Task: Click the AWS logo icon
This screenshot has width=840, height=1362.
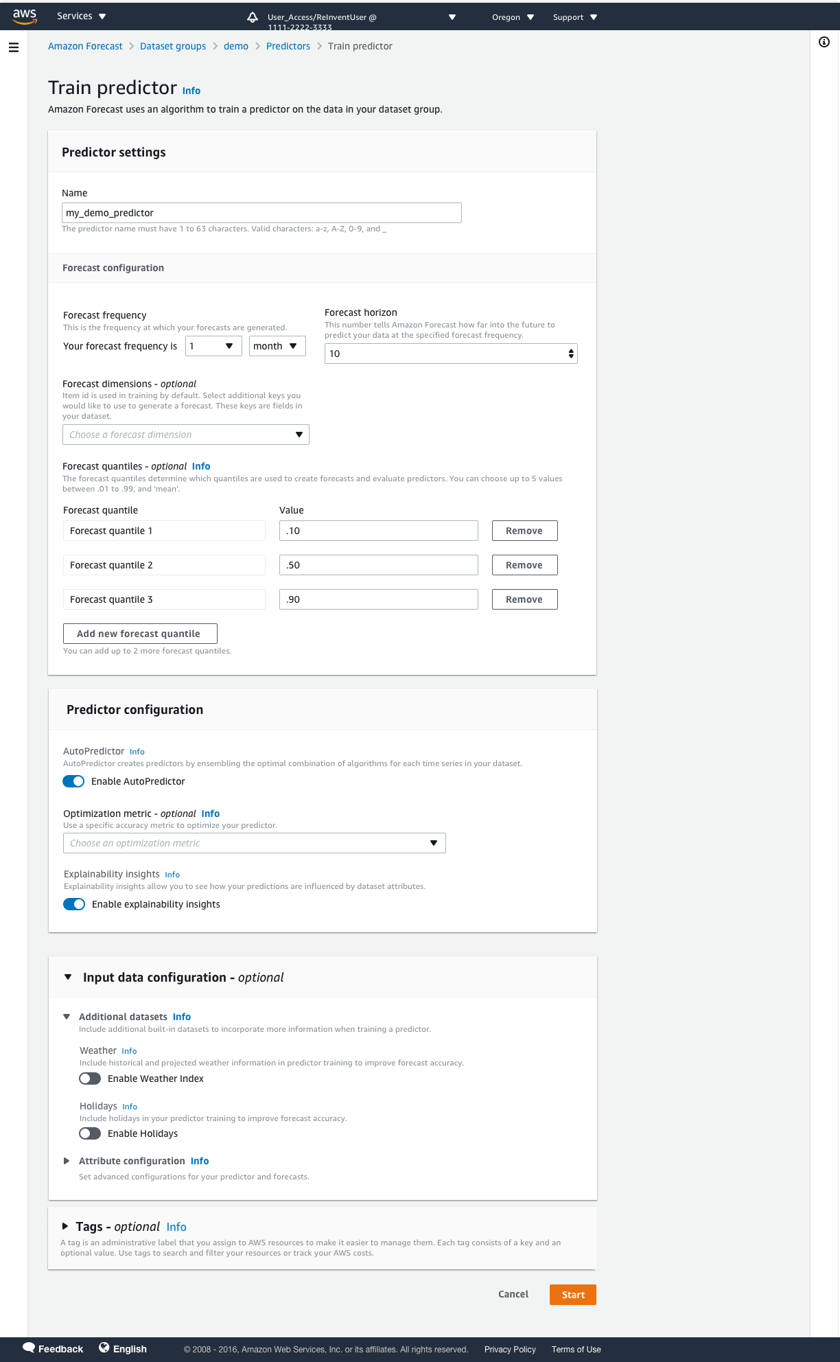Action: (x=25, y=16)
